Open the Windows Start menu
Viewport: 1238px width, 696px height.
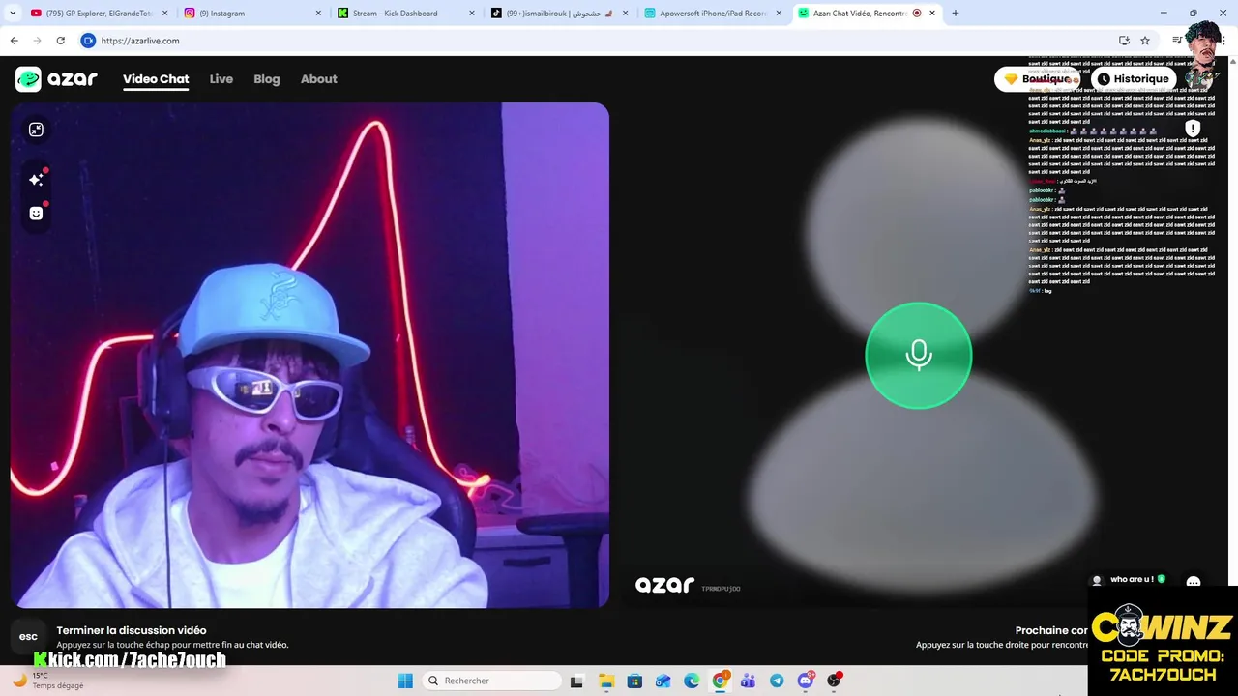[x=405, y=681]
